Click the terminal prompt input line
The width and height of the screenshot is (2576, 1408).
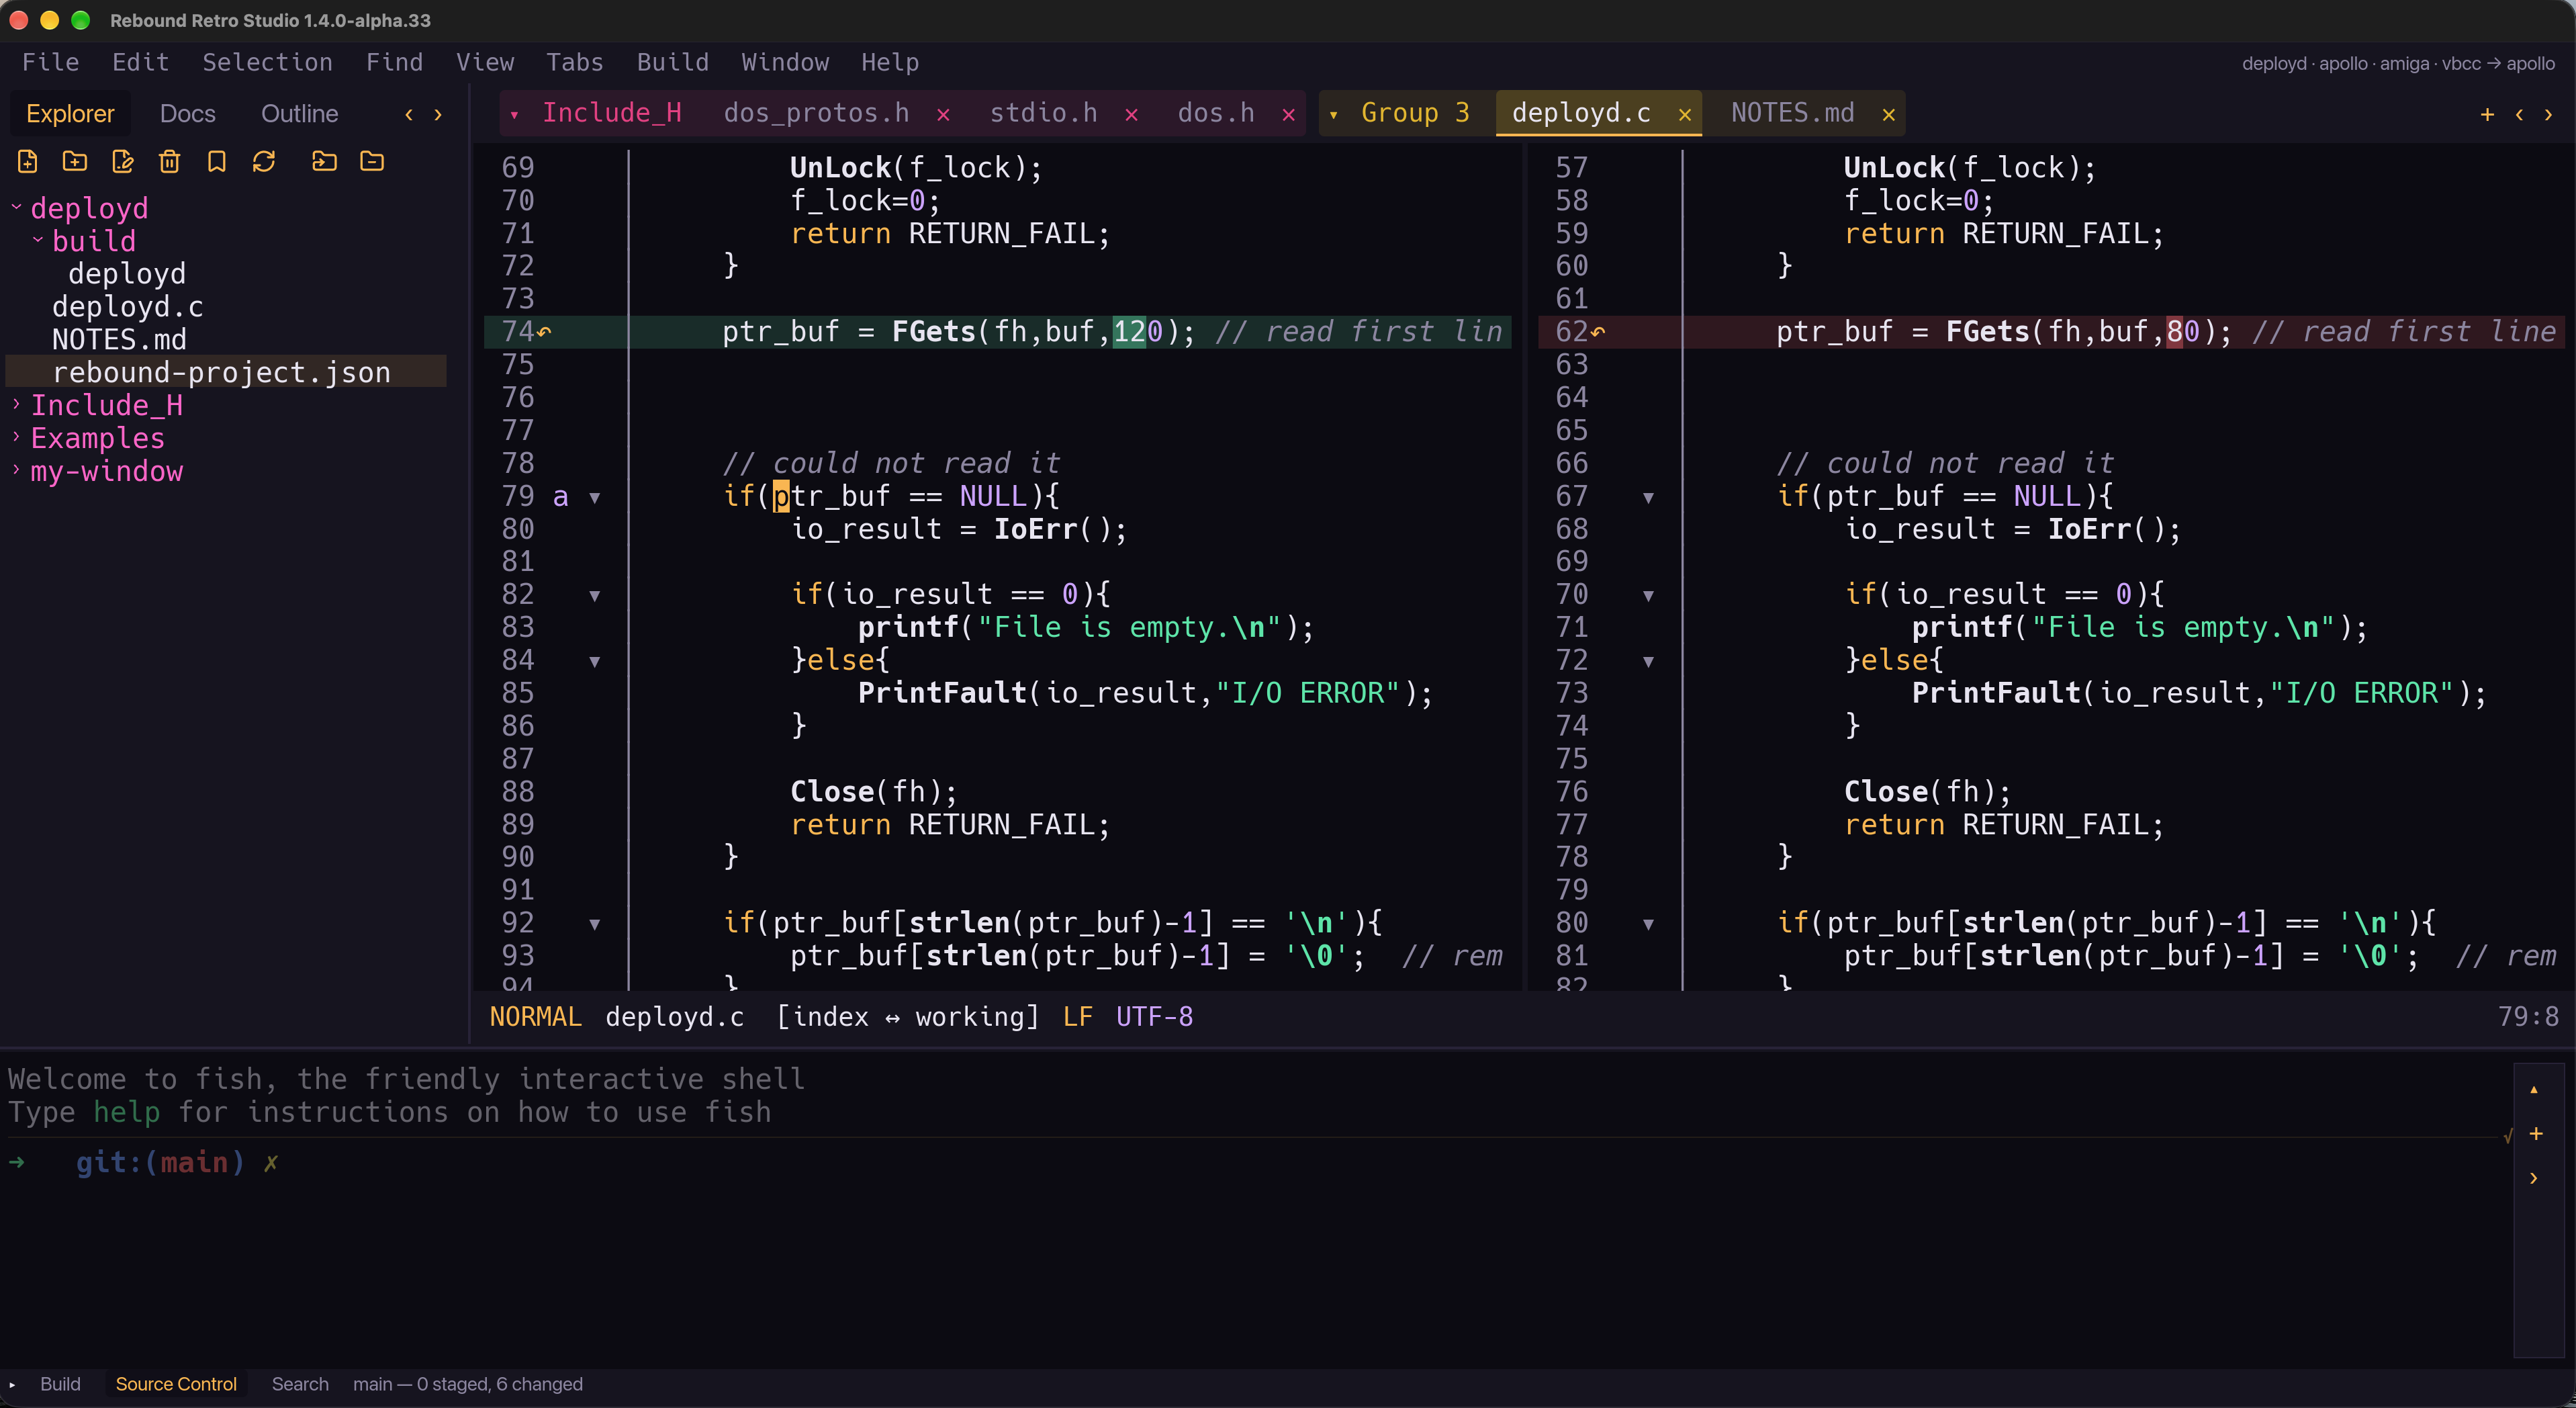(1255, 1162)
